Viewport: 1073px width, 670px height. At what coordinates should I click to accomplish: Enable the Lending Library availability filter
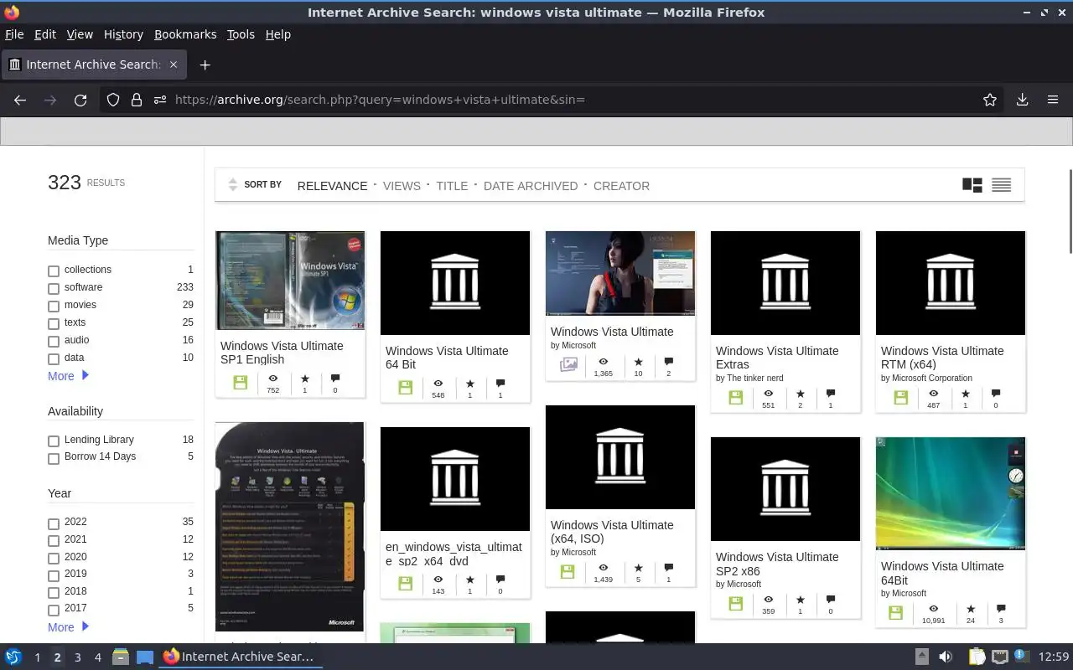tap(54, 441)
